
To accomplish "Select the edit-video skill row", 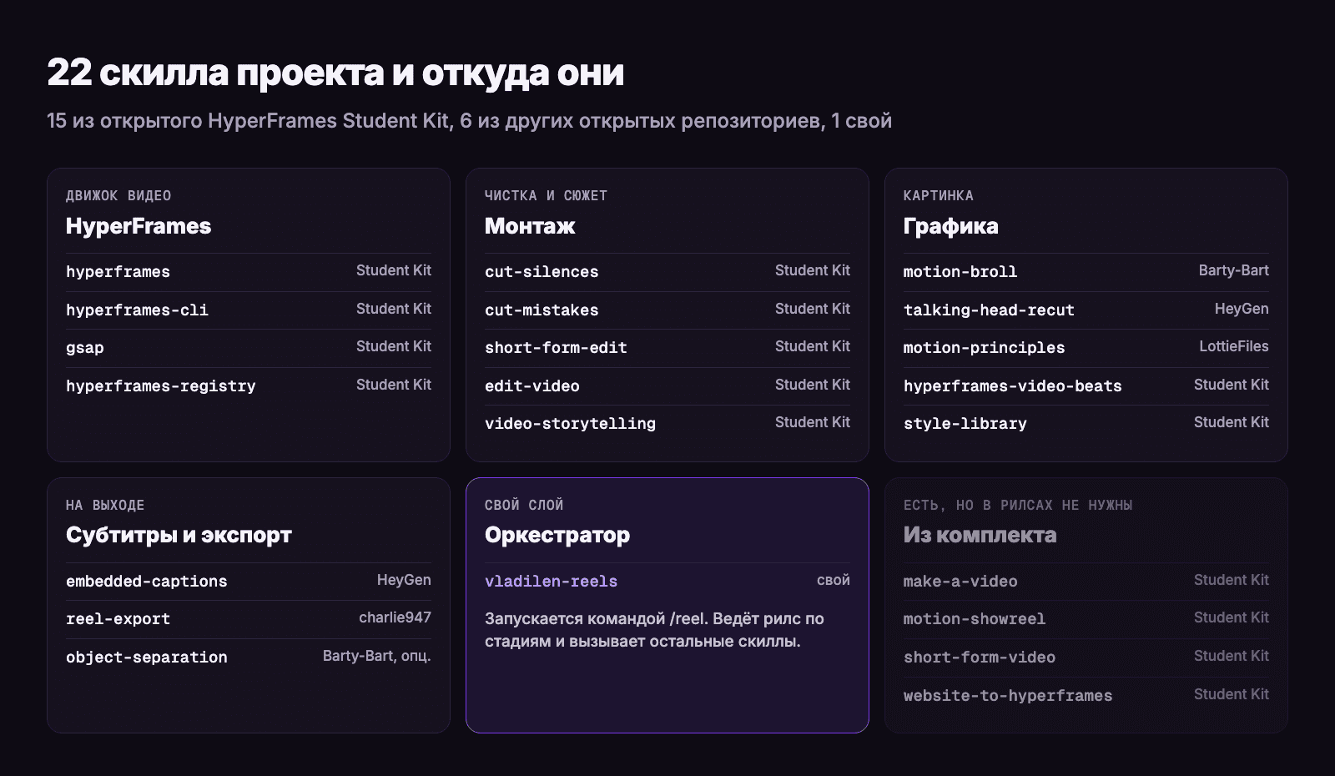I will (667, 385).
